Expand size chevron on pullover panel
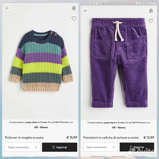The image size is (159, 159). [x=36, y=147]
